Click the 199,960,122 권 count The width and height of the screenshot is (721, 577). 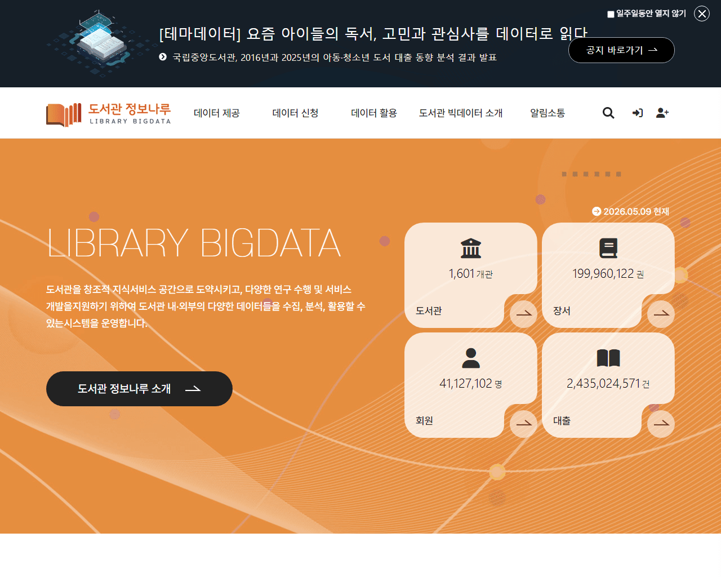(x=608, y=274)
